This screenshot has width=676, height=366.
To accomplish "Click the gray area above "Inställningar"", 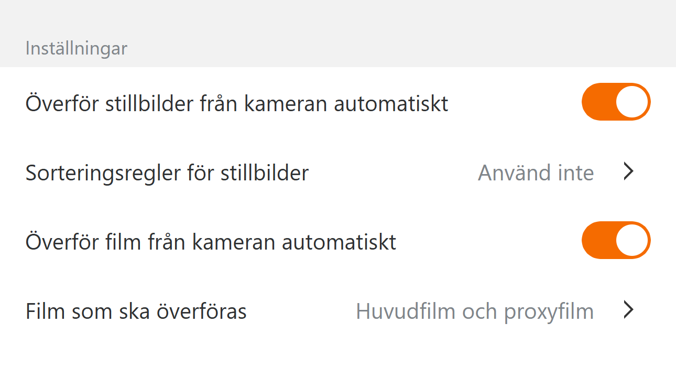I will coord(338,18).
